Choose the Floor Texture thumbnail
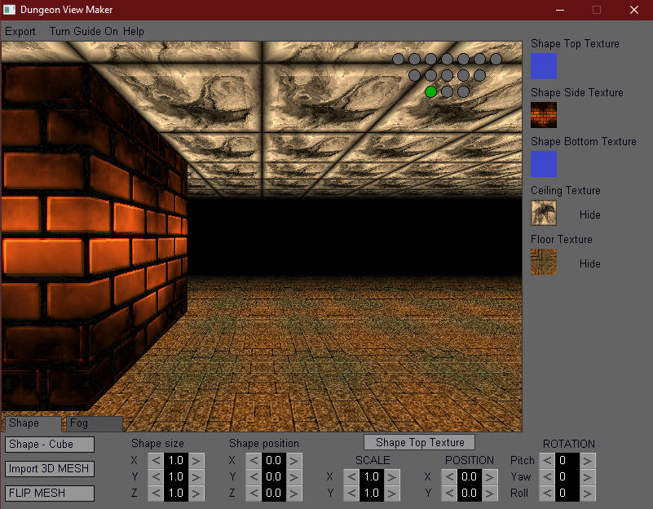This screenshot has width=653, height=509. [x=544, y=262]
